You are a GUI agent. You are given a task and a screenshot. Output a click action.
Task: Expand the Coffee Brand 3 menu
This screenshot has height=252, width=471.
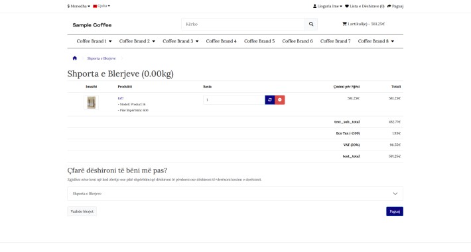180,41
